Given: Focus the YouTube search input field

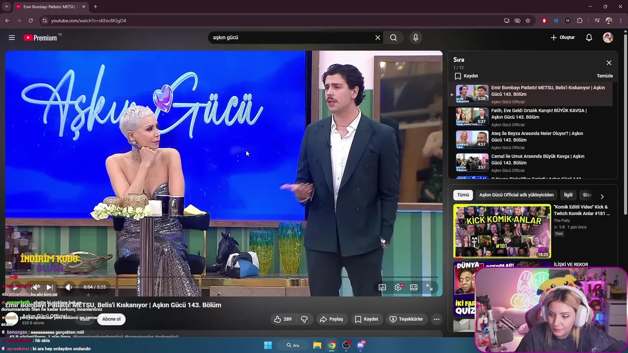Looking at the screenshot, I should click(292, 38).
